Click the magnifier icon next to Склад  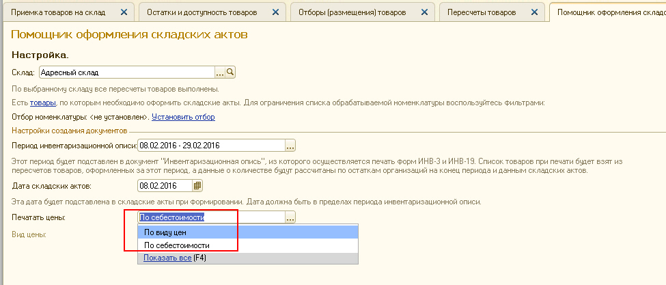[230, 72]
